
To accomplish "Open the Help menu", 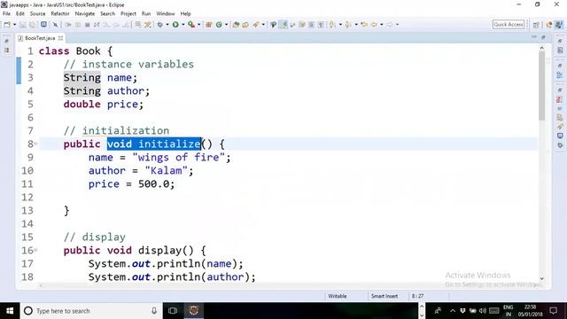I will click(185, 14).
